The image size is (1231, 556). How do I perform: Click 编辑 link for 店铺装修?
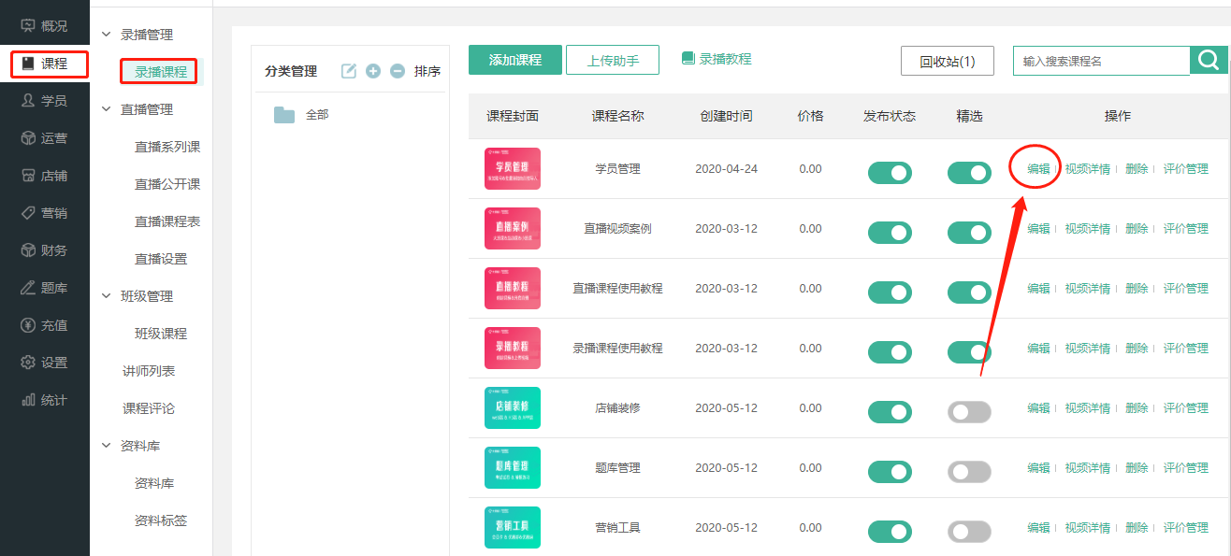coord(1038,408)
